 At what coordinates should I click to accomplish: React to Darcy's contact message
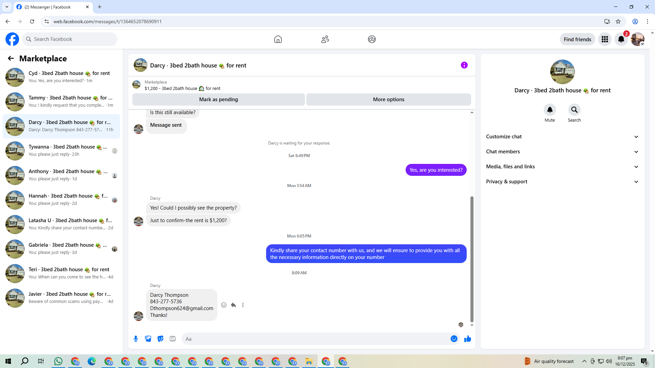[x=224, y=305]
